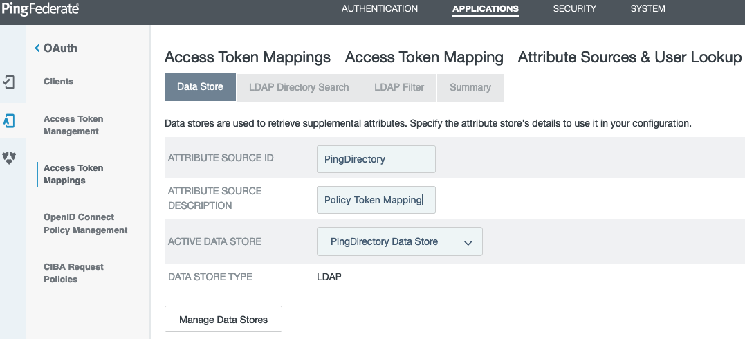This screenshot has height=339, width=745.
Task: Click the Integration icon with checkmark in sidebar
Action: pyautogui.click(x=9, y=82)
